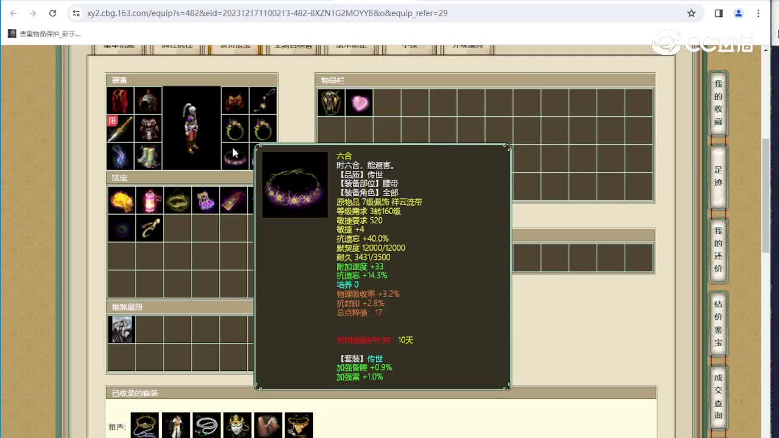
Task: Select the pink heart item in 物品栏
Action: click(x=359, y=103)
